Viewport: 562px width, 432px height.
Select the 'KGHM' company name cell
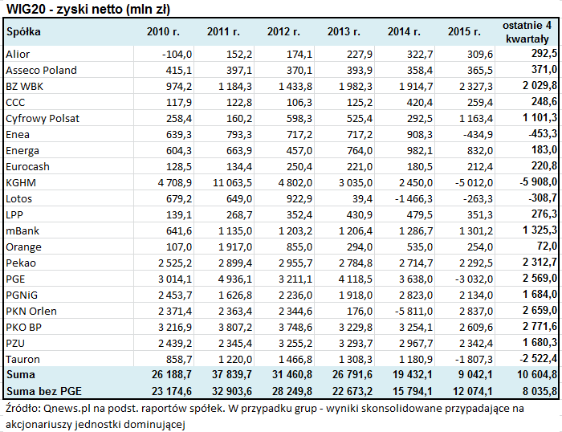coord(21,181)
